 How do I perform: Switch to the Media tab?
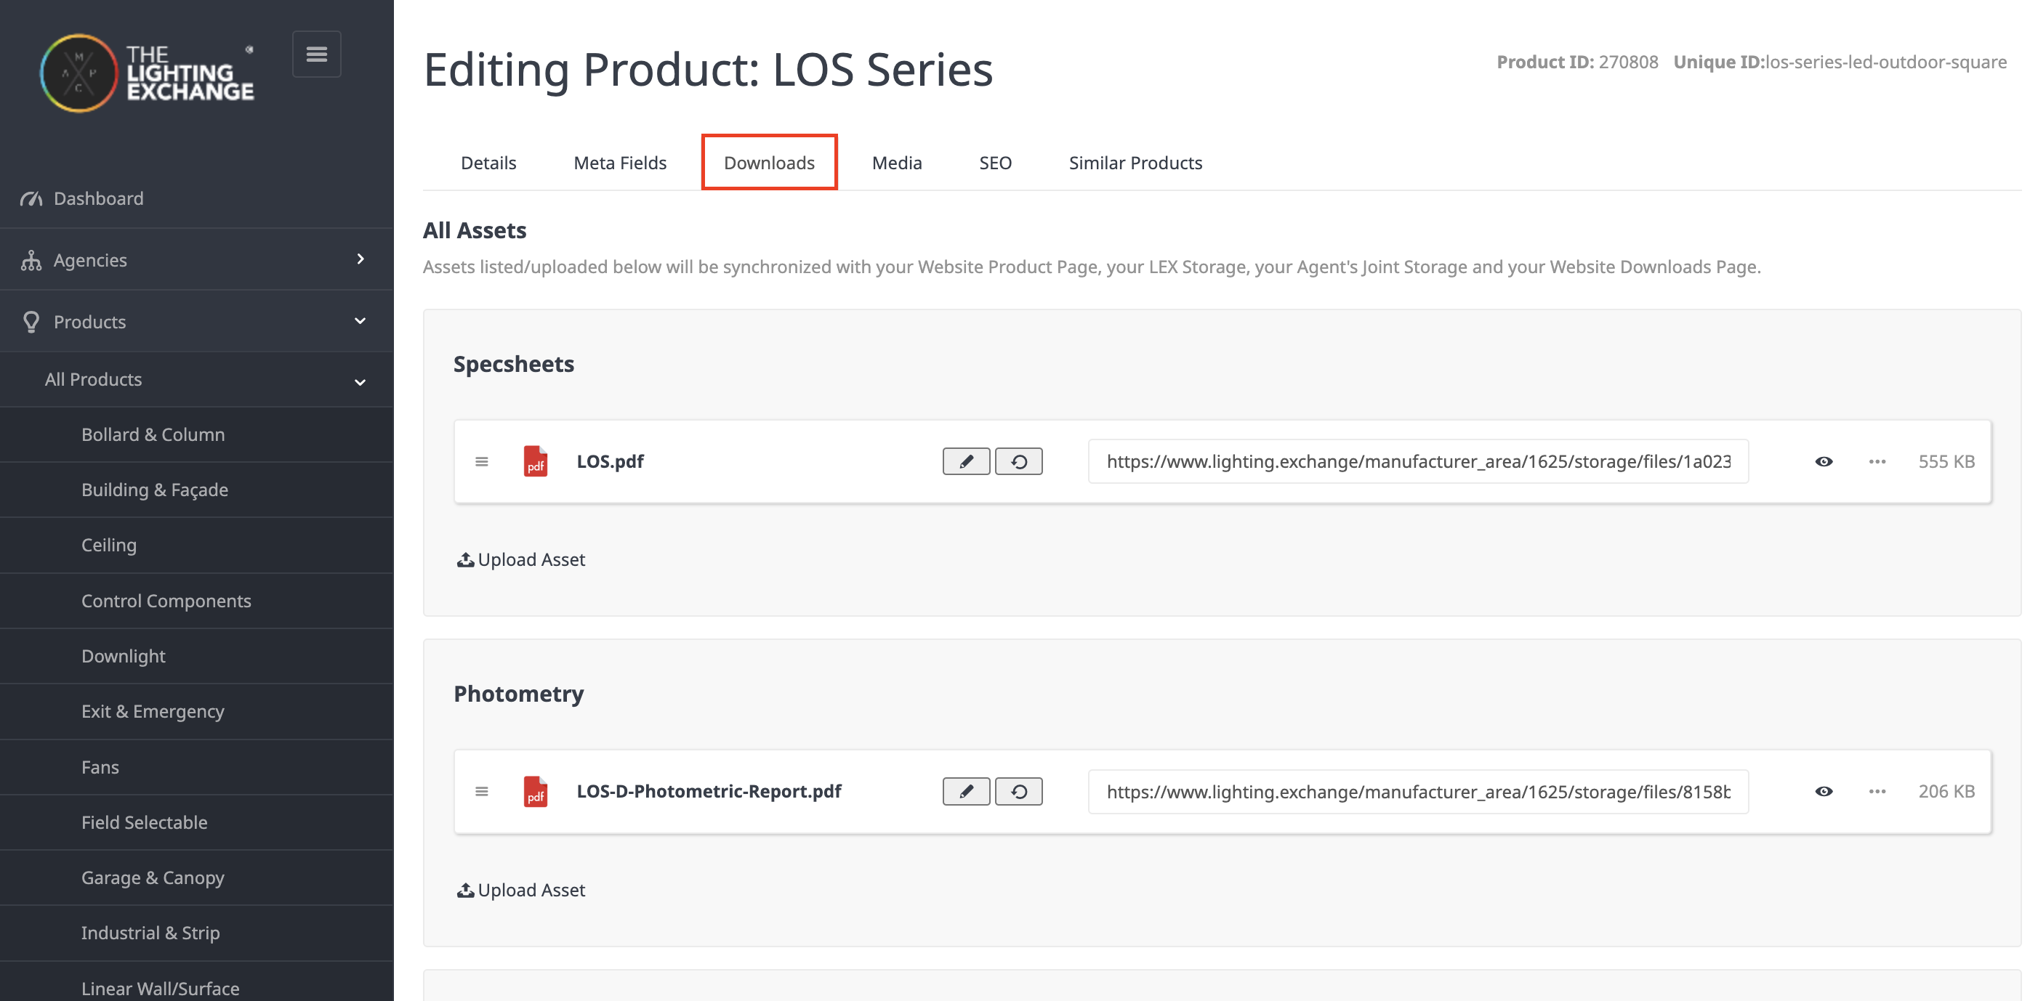point(896,163)
